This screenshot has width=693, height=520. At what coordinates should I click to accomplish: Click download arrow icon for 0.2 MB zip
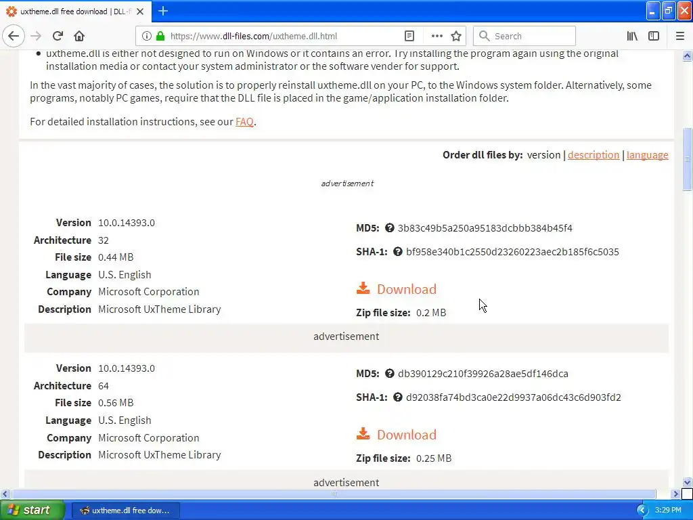pyautogui.click(x=363, y=288)
